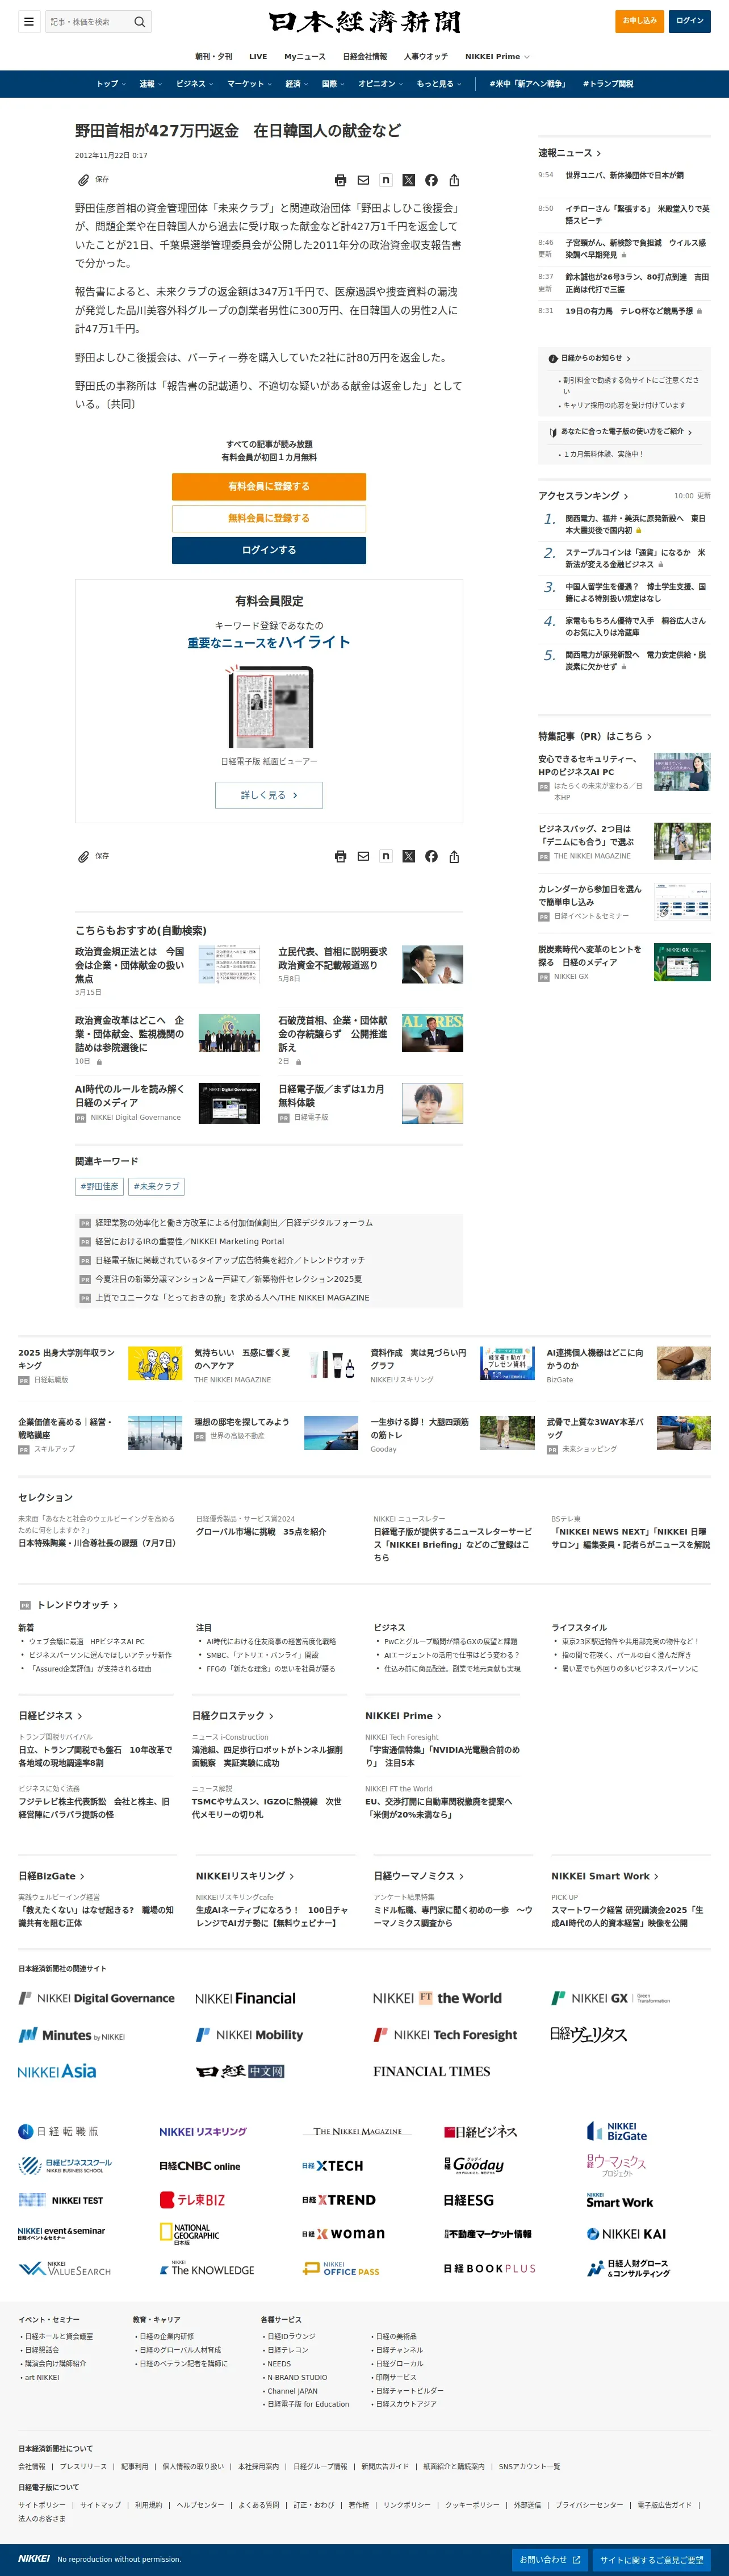Share on X via icon under the headline
The height and width of the screenshot is (2576, 729).
tap(408, 180)
